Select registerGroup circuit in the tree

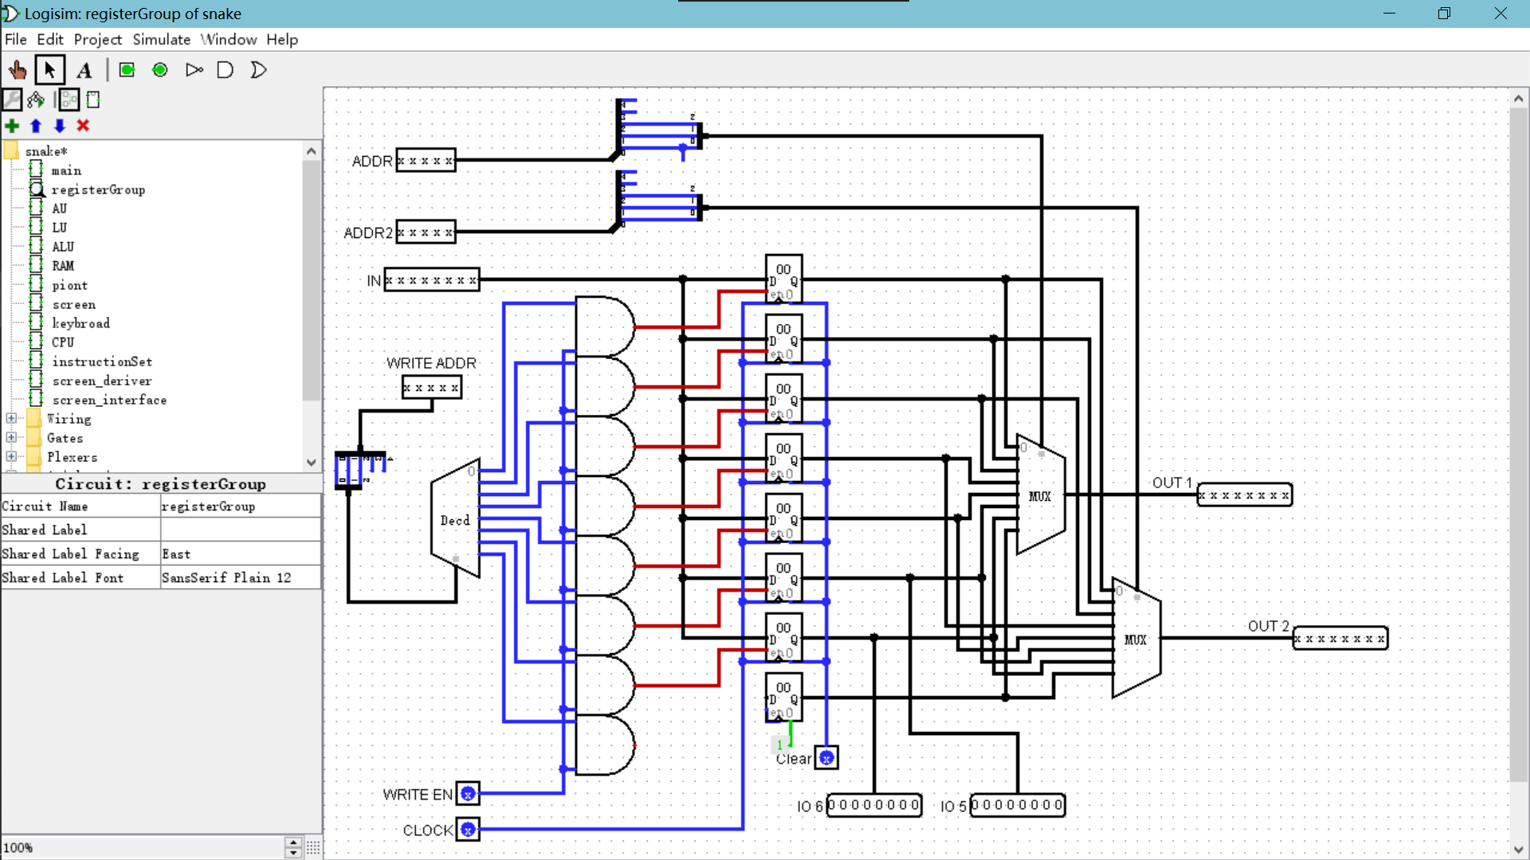coord(98,190)
